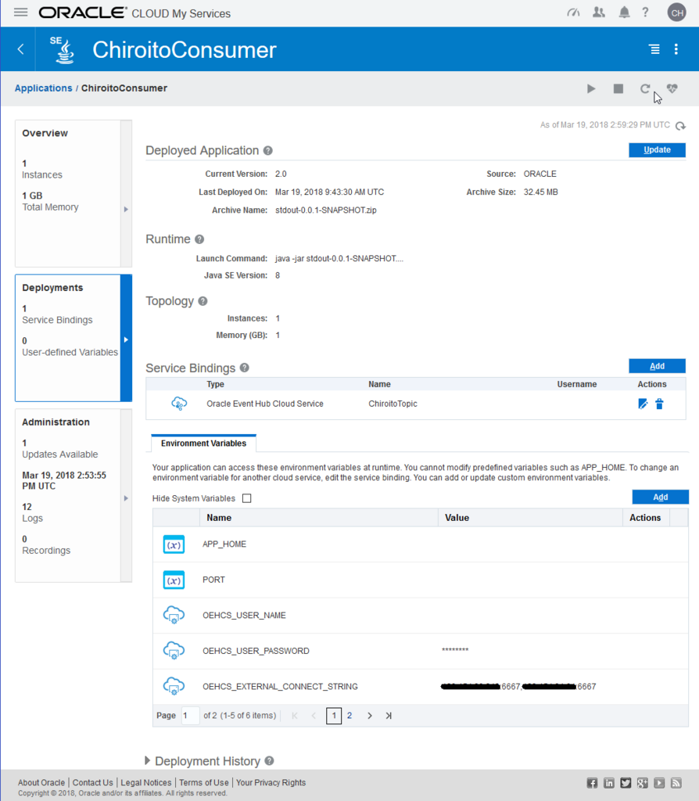Select the OEHCS_USER_NAME variable row

tap(420, 616)
